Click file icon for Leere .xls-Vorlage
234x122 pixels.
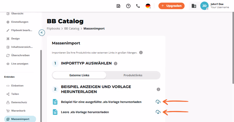(x=55, y=112)
